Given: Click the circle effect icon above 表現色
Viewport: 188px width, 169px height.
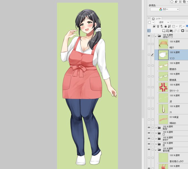Looking at the screenshot, I should click(x=172, y=2).
